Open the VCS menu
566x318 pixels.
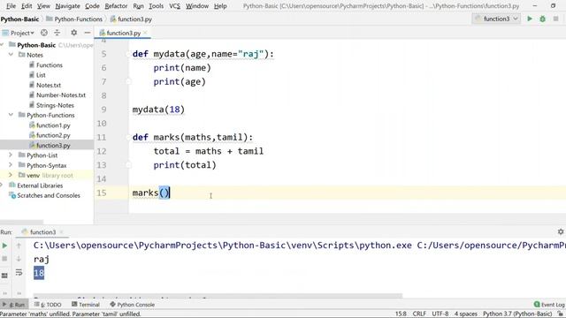coord(175,6)
